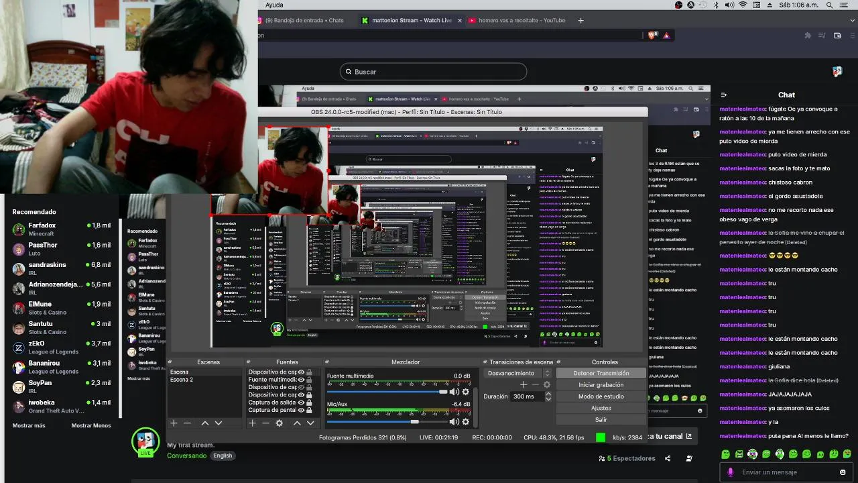Click Iniciar grabación button
The height and width of the screenshot is (483, 858).
click(x=601, y=385)
